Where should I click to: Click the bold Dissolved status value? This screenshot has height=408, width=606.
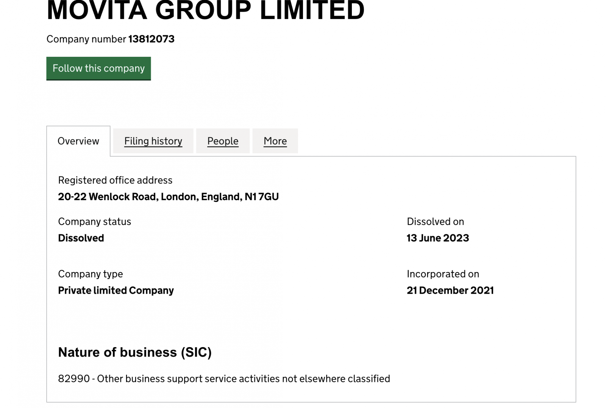pyautogui.click(x=81, y=238)
